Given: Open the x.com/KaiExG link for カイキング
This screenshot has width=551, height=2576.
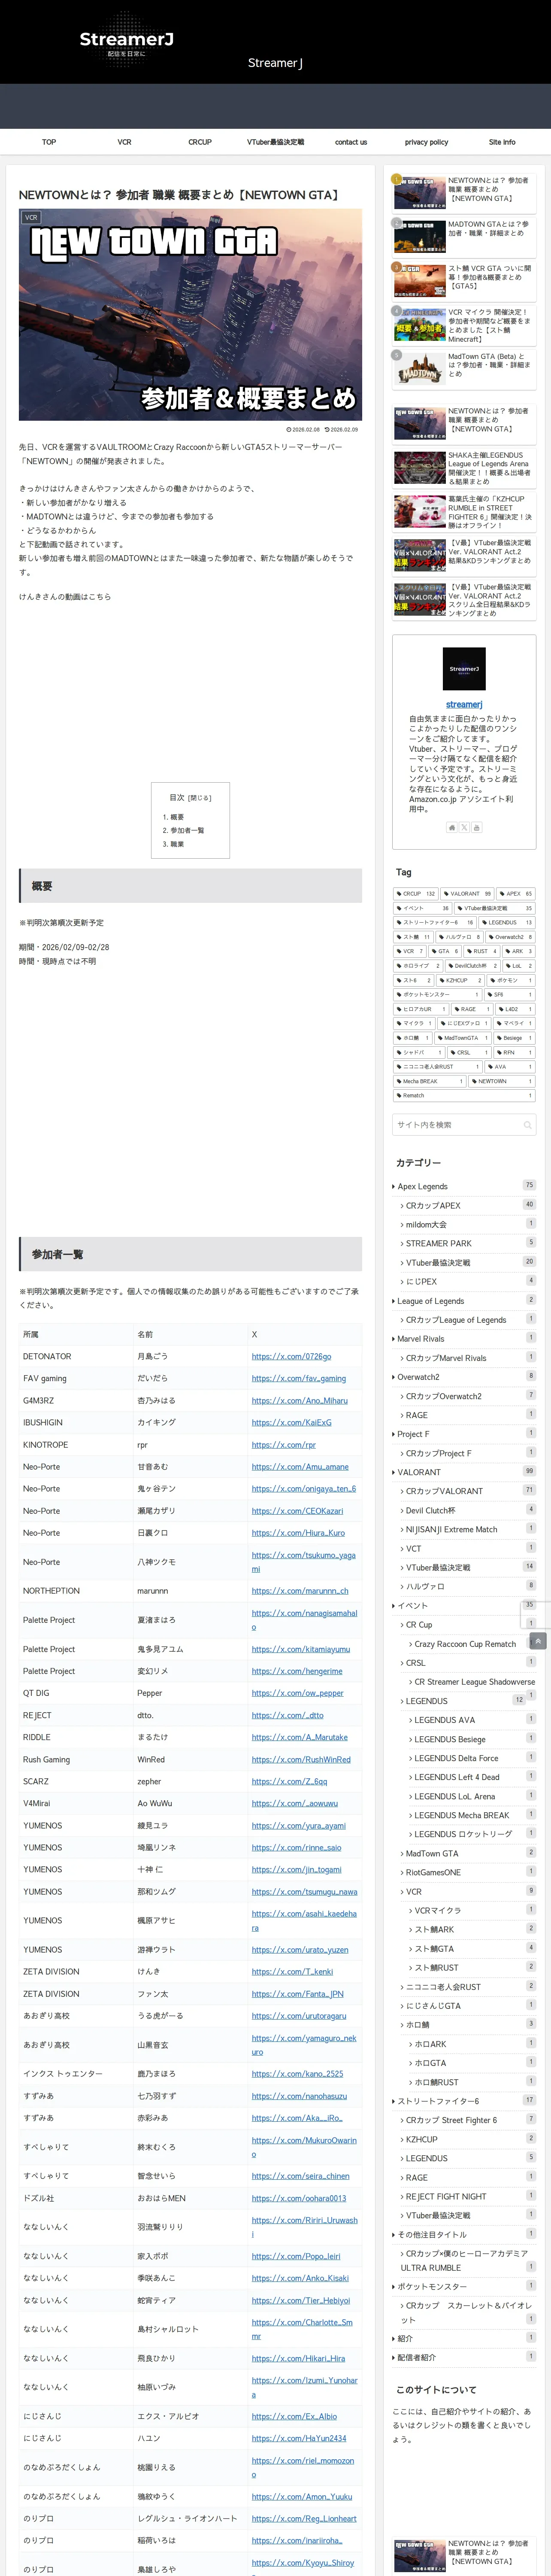Looking at the screenshot, I should click(291, 1422).
